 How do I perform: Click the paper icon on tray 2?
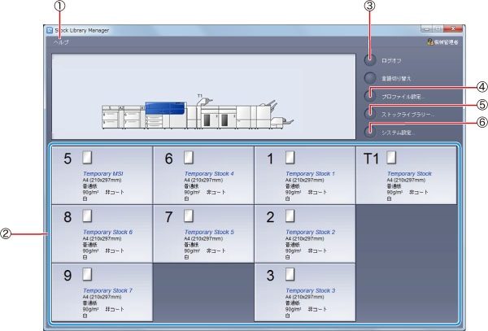tap(290, 216)
